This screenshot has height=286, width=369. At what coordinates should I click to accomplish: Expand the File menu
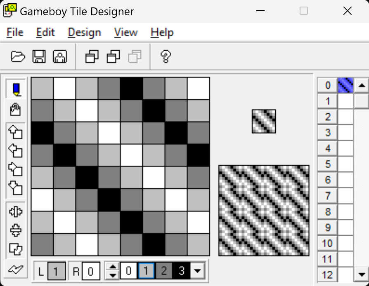coord(15,33)
